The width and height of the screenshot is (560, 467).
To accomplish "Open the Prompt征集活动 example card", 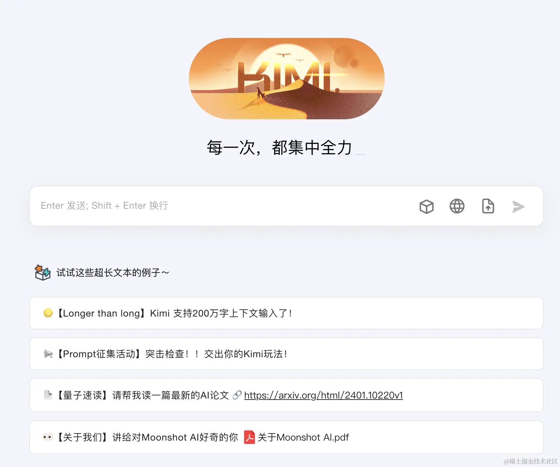I will 286,354.
